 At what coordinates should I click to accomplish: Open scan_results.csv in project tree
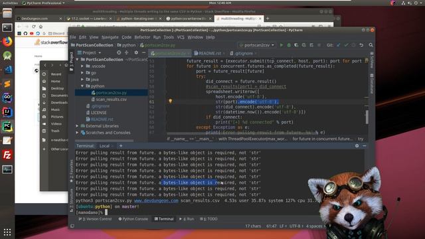pos(111,99)
